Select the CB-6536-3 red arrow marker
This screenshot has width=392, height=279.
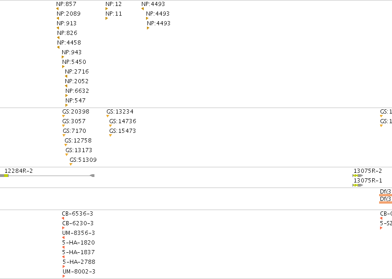coord(63,218)
